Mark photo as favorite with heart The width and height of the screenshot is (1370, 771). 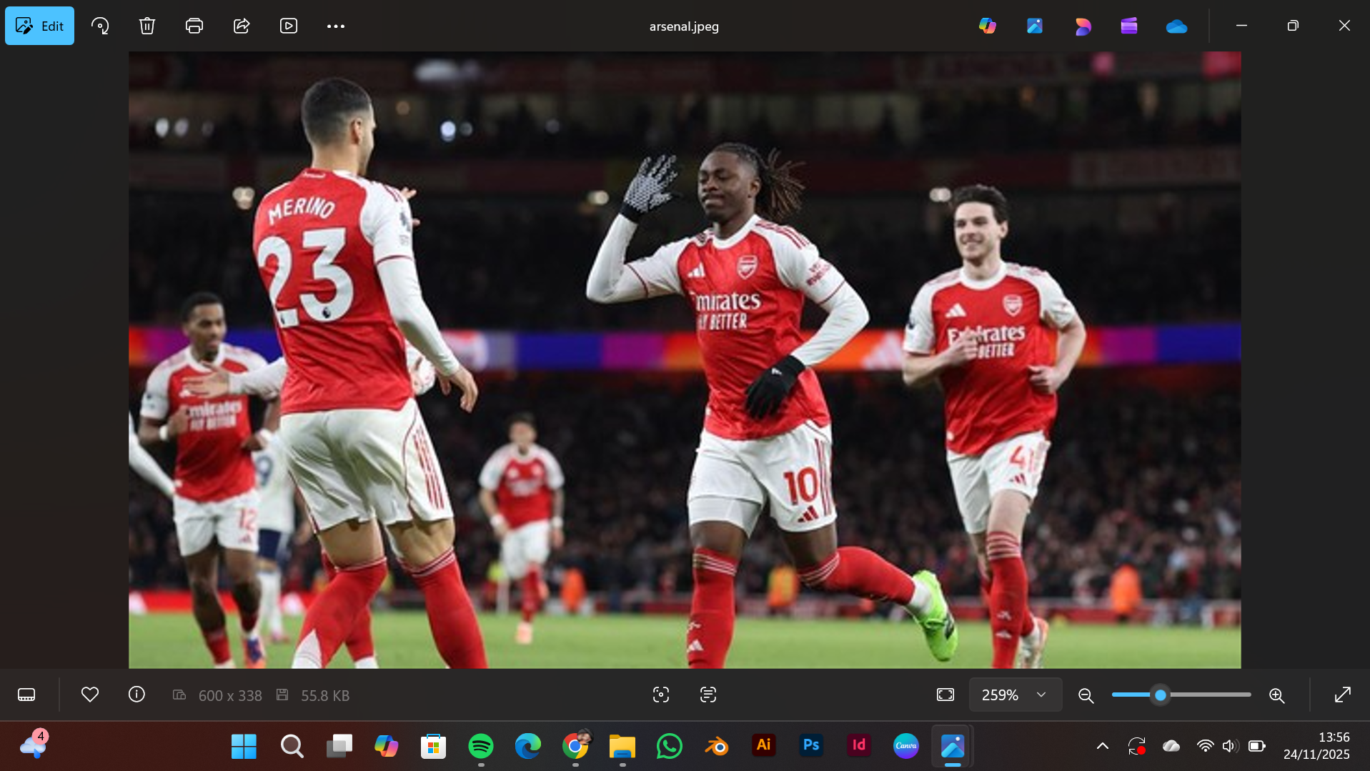[x=90, y=695]
